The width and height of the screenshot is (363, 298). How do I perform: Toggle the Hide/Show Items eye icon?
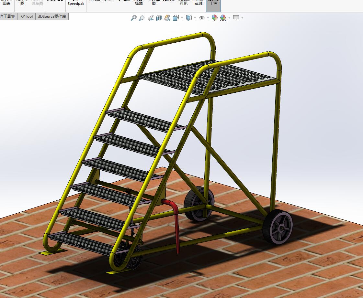pos(202,18)
